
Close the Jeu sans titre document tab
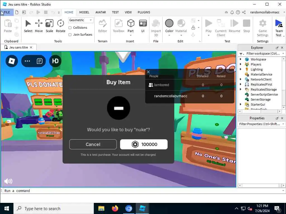click(x=31, y=47)
